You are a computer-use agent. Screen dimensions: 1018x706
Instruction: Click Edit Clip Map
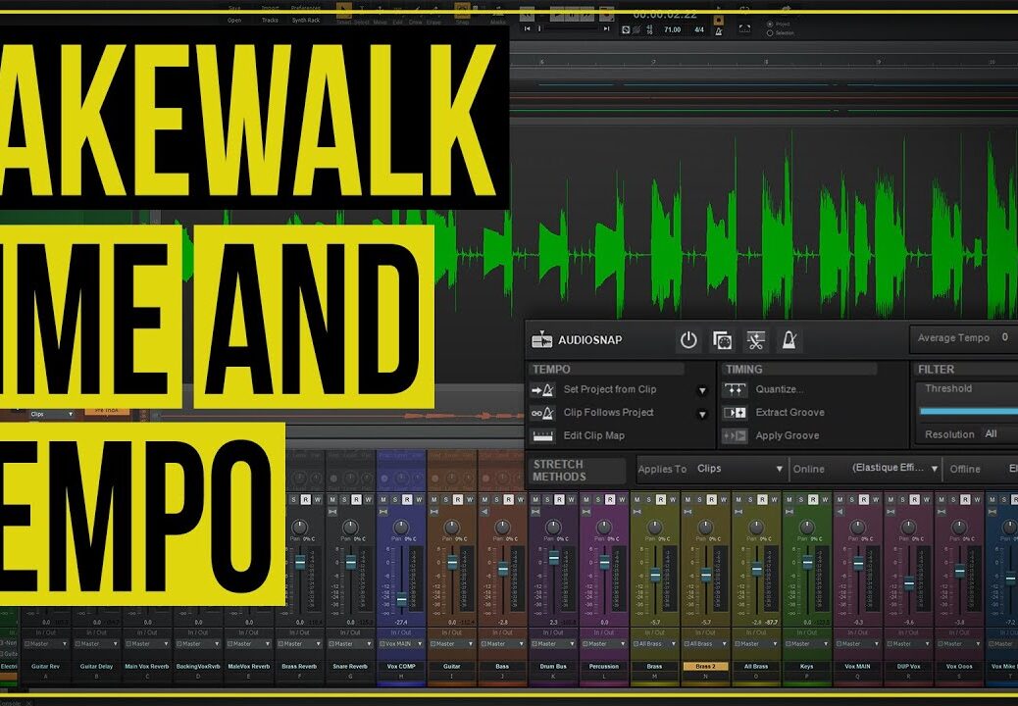tap(593, 435)
